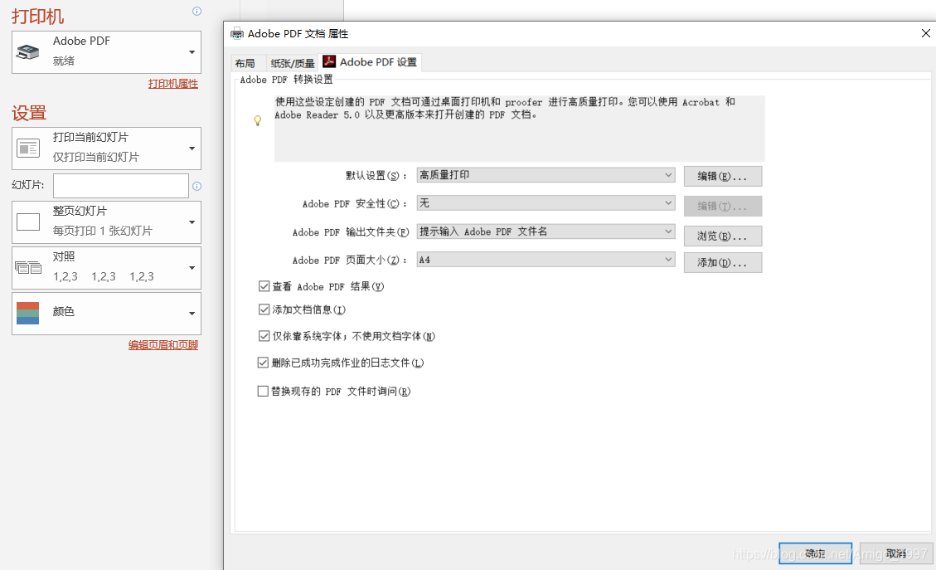Click the full-page slide layout icon
The image size is (936, 570).
28,222
